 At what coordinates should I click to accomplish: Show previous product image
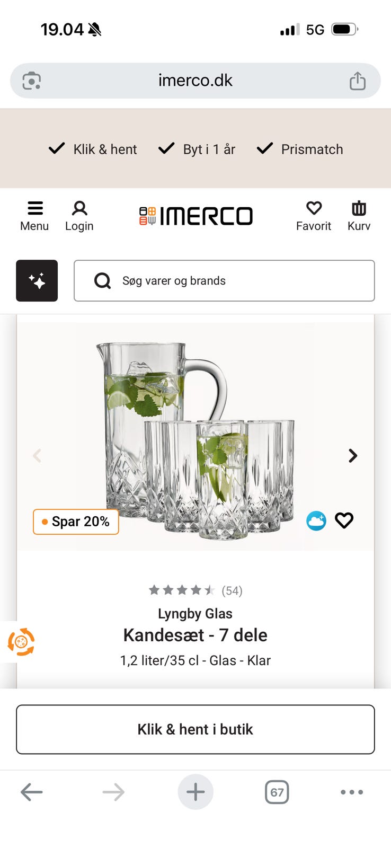(x=37, y=456)
